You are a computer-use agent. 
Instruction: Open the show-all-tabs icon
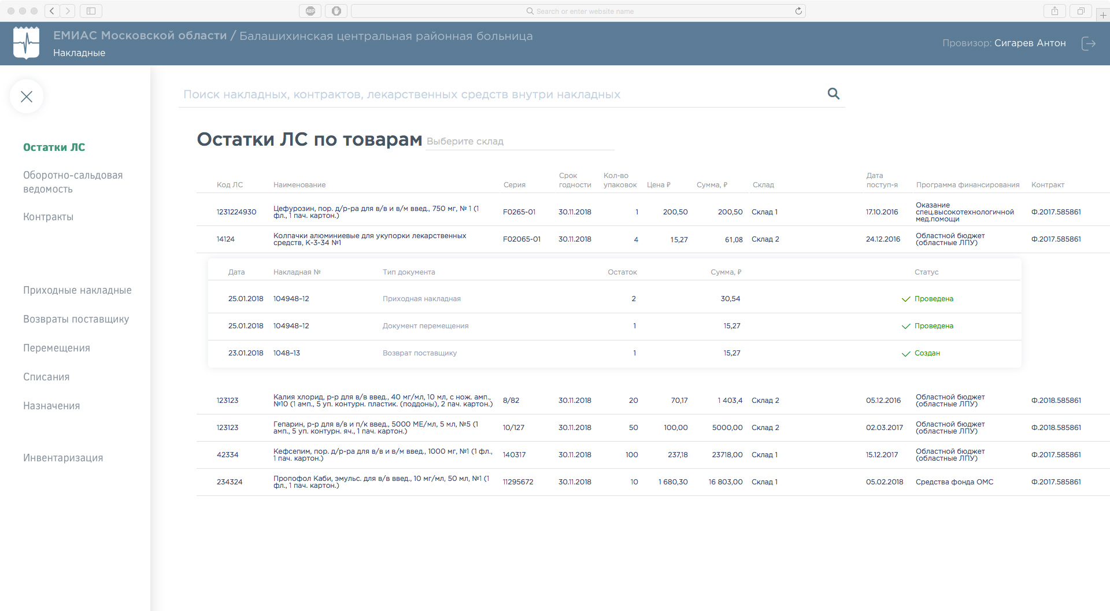pyautogui.click(x=1081, y=10)
